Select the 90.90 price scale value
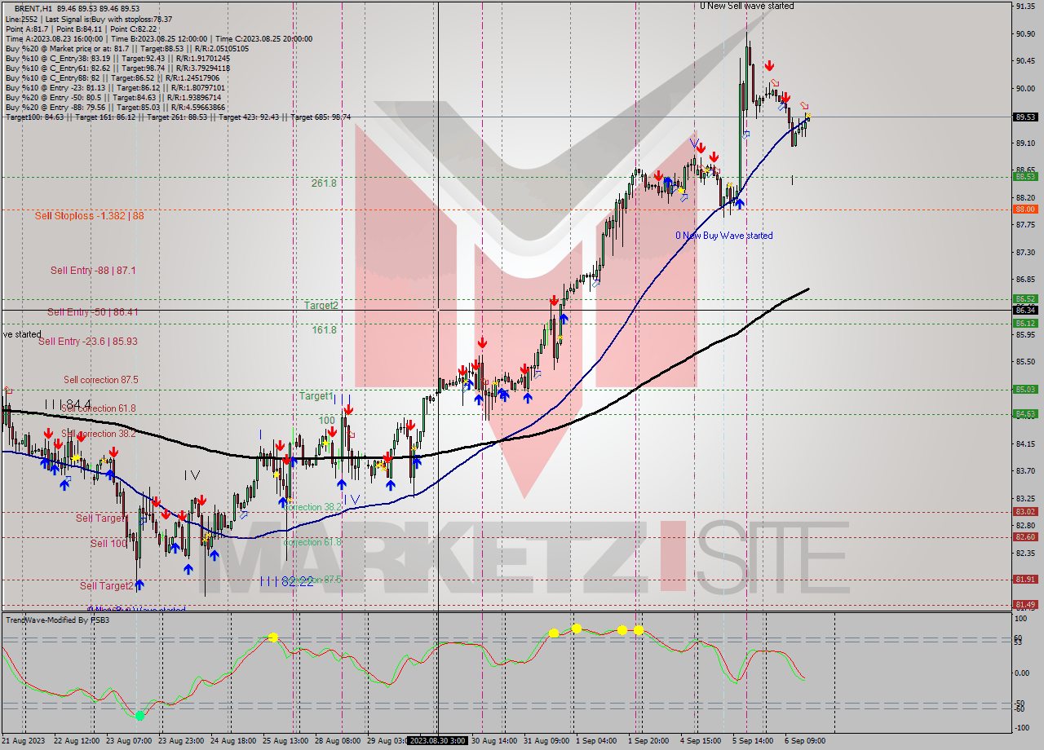The width and height of the screenshot is (1044, 750). pos(1025,33)
